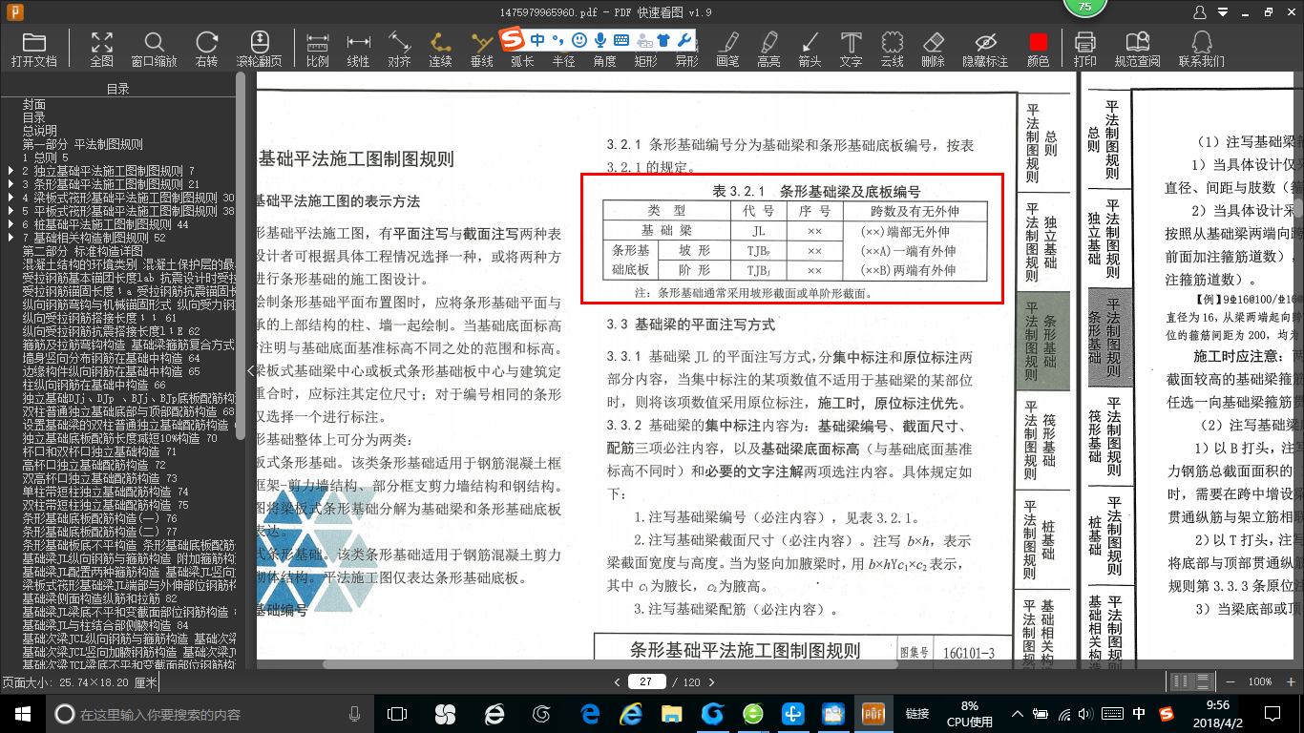Image resolution: width=1304 pixels, height=733 pixels.
Task: Open outline entry 纵向受拉钢筋搭接长度 61
Action: pyautogui.click(x=99, y=318)
